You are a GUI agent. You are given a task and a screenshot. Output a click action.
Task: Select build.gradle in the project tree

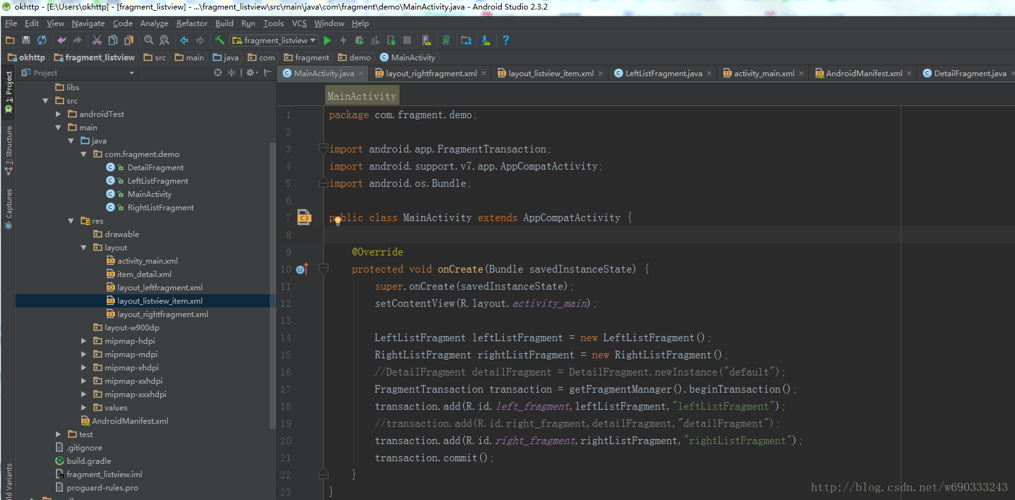89,461
